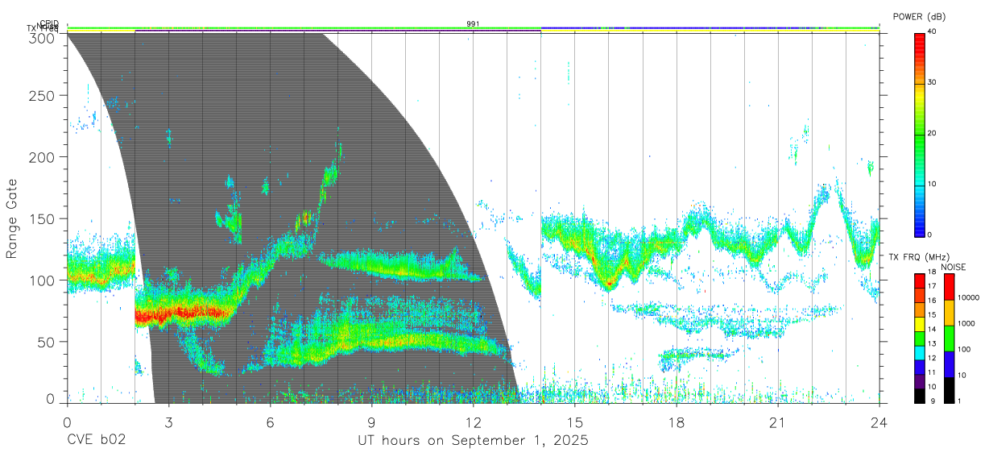Screen dimensions: 989x457
Task: Click the "3" UT hour tick label
Action: tap(169, 422)
